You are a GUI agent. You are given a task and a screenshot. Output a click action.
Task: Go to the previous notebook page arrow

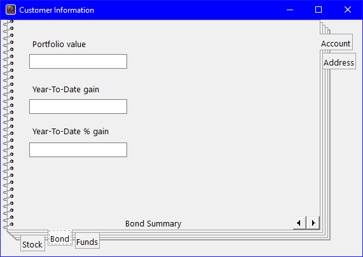point(299,223)
